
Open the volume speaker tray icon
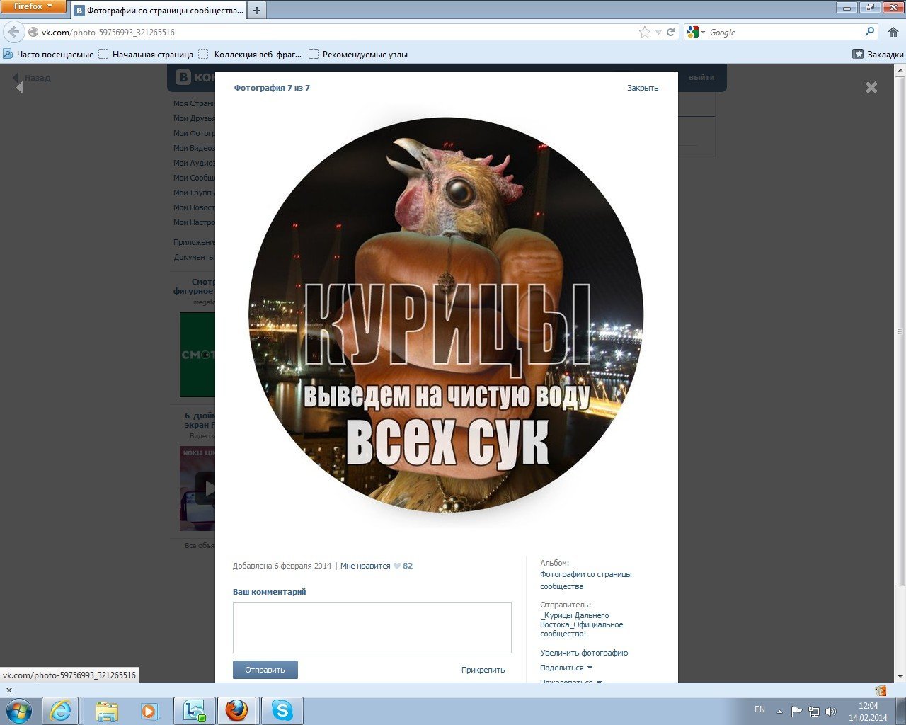[x=831, y=711]
